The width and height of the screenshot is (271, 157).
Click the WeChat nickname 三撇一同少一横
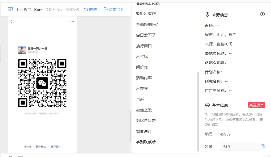pos(37,48)
